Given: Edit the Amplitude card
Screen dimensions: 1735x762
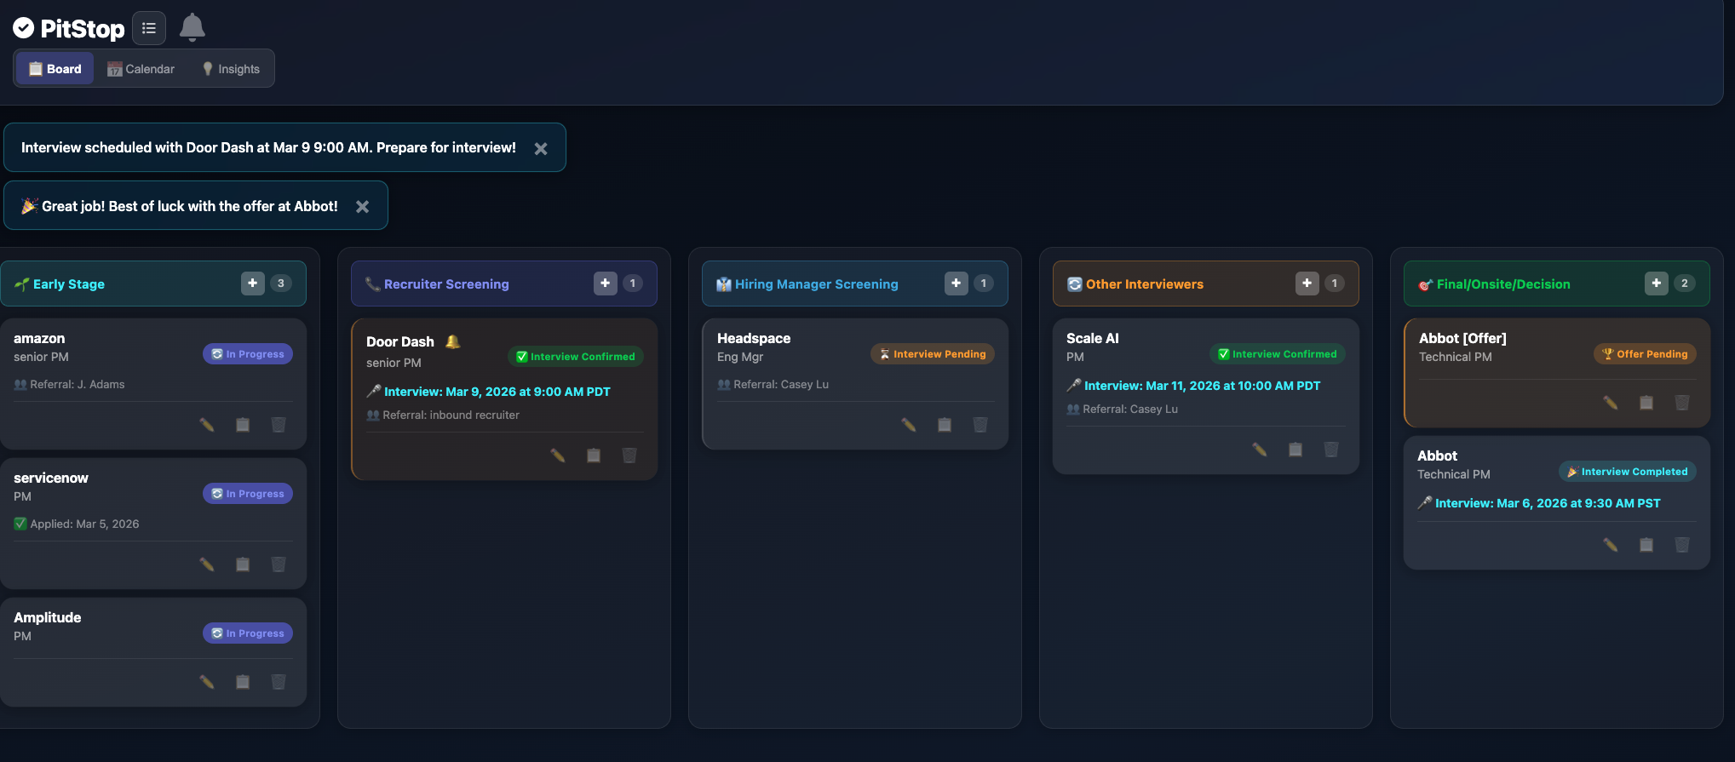Looking at the screenshot, I should point(207,681).
